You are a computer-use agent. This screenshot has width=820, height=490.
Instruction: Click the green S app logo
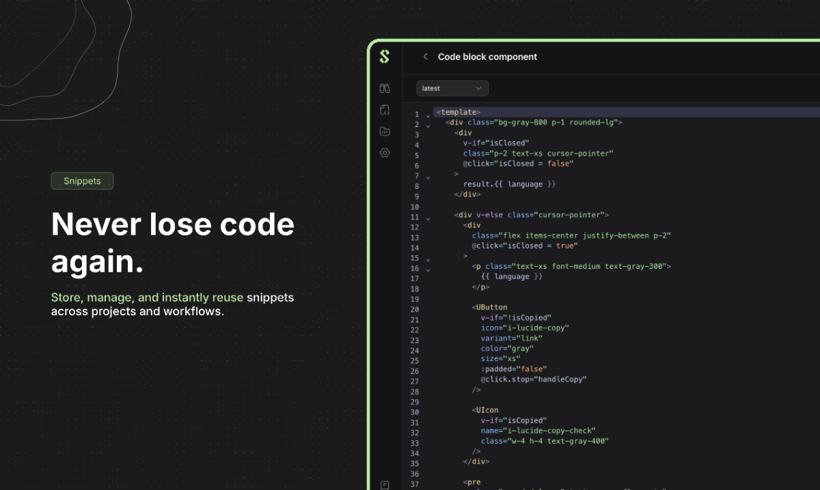(385, 57)
